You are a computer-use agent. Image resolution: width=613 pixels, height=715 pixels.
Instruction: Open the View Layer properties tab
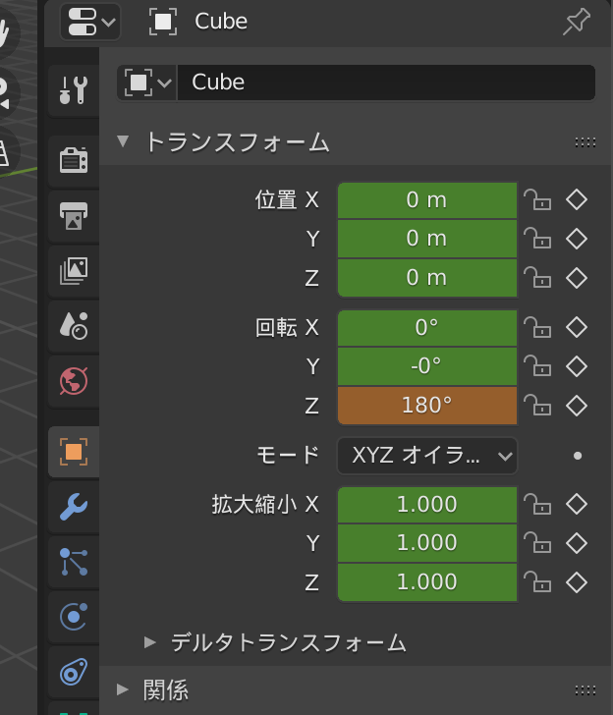[x=74, y=271]
